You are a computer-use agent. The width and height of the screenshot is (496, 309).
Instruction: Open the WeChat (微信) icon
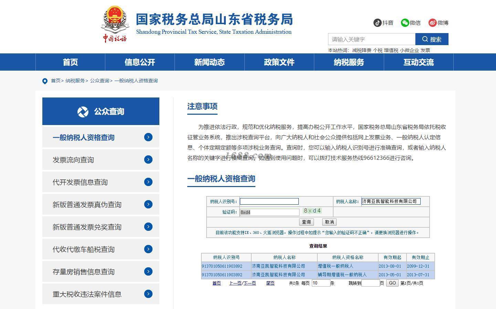(x=405, y=23)
